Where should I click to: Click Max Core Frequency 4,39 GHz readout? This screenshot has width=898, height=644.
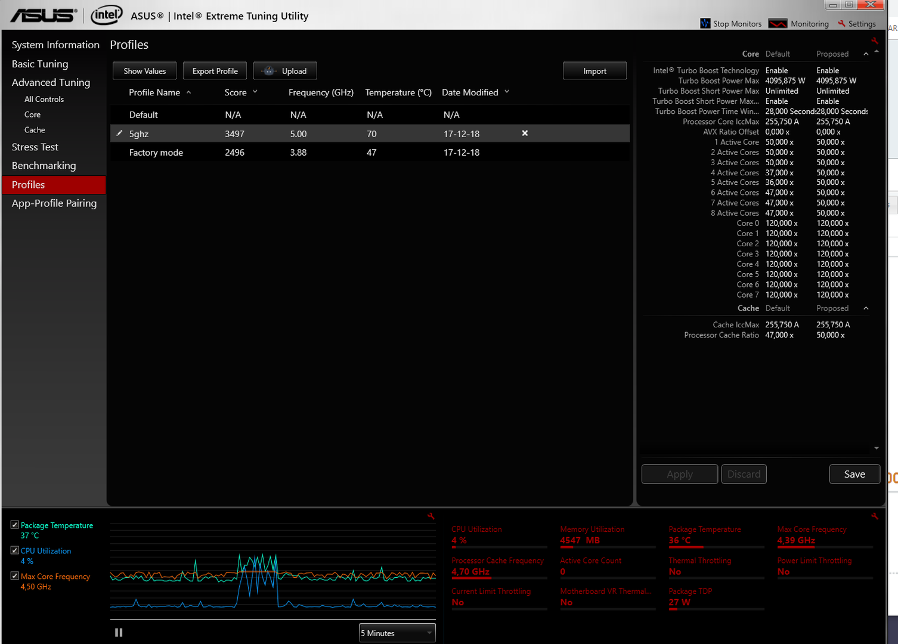825,536
